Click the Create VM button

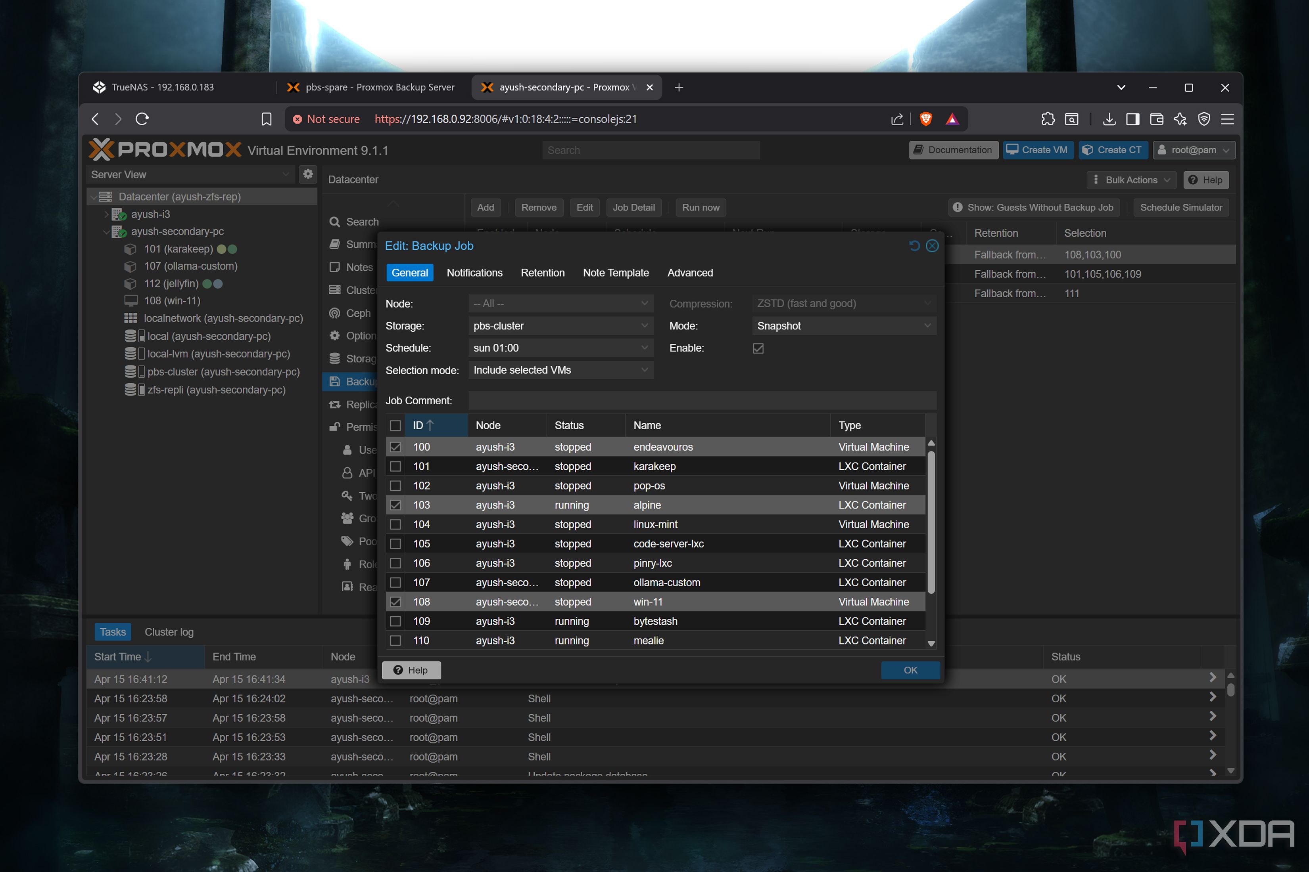[1038, 149]
